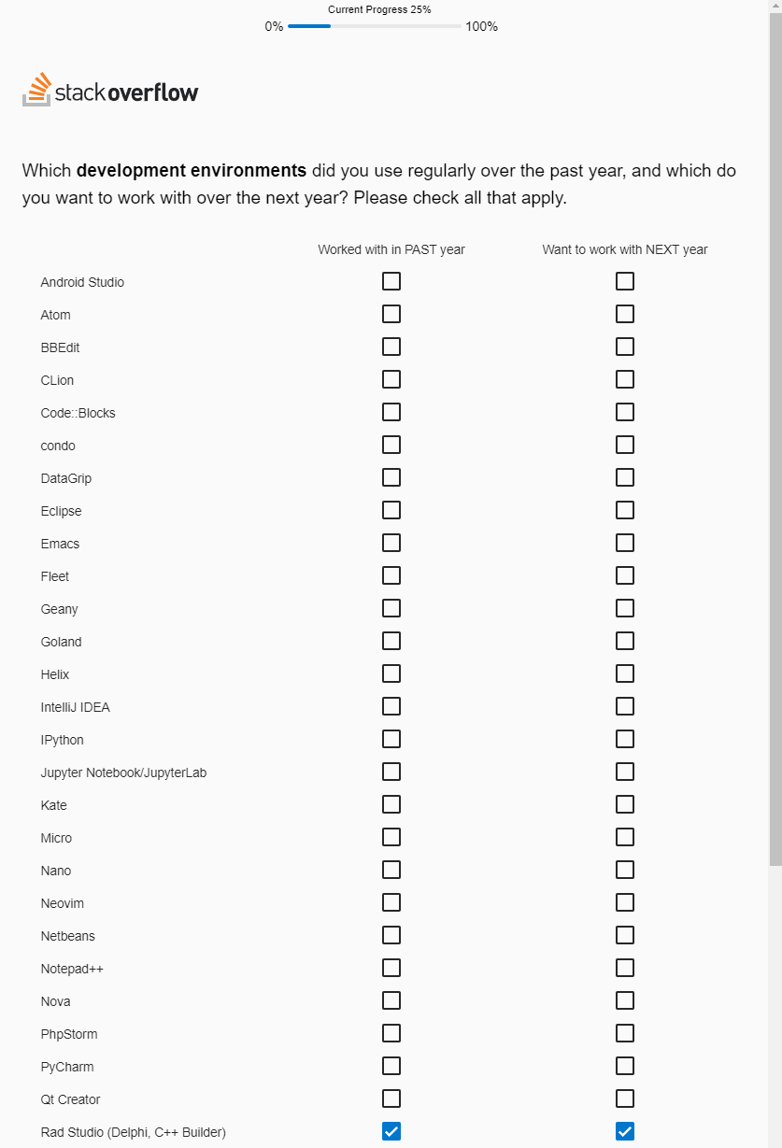
Task: Check Android Studio under PAST year
Action: tap(391, 280)
